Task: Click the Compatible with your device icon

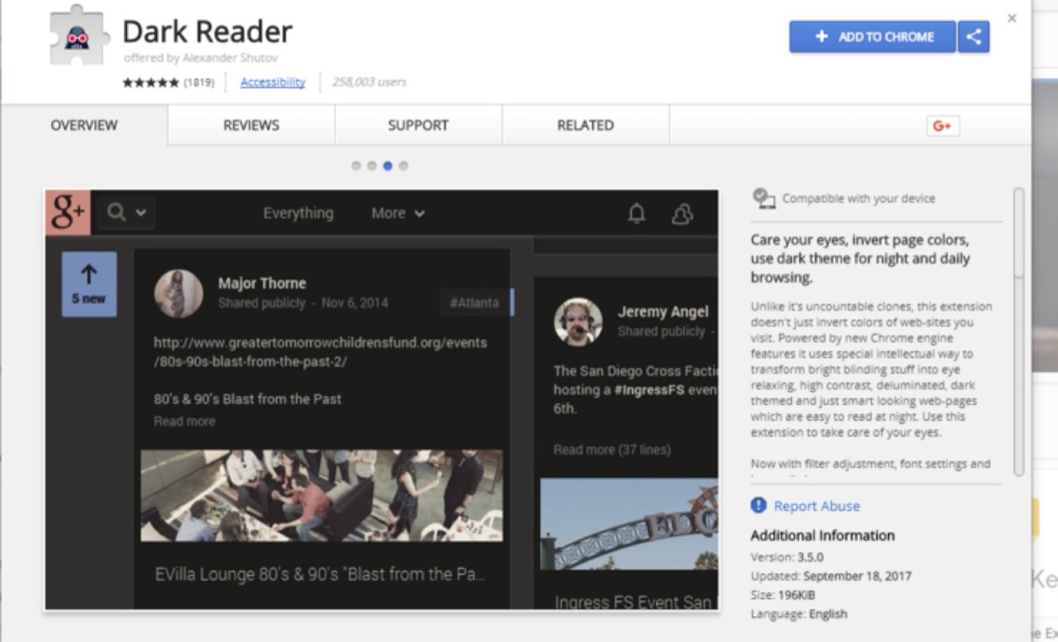Action: coord(764,198)
